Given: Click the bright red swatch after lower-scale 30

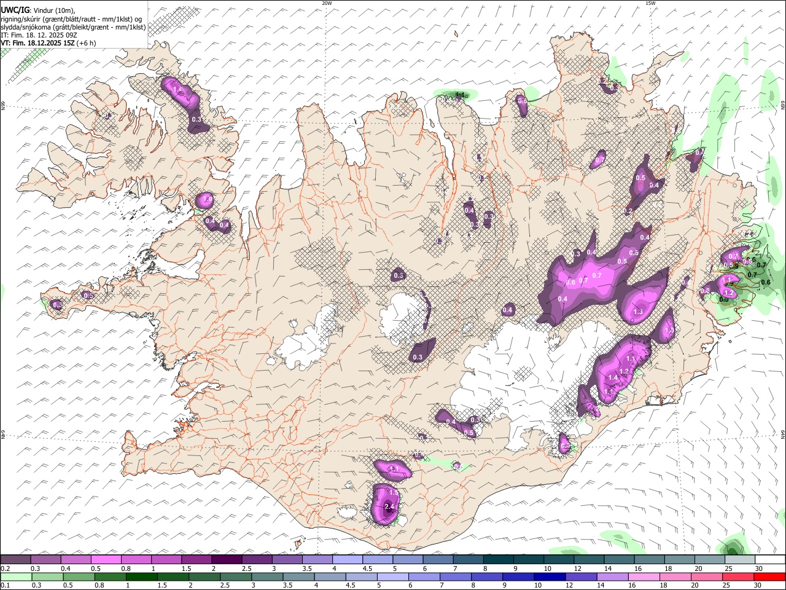Looking at the screenshot, I should [770, 576].
